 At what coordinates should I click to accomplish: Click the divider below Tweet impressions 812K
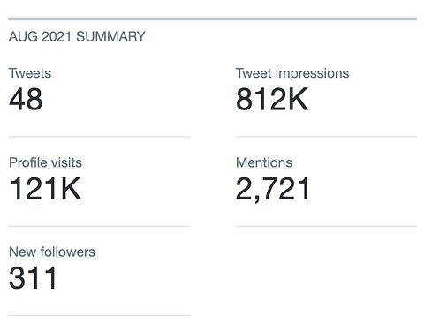point(327,137)
